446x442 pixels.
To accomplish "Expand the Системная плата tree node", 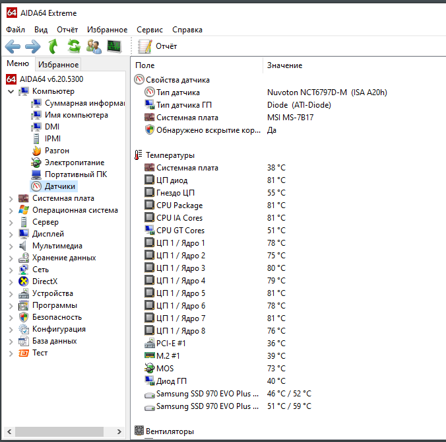I will [x=11, y=198].
